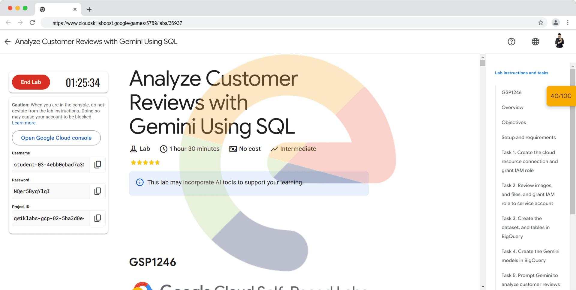Go to Task 1 cloud resource connection
The height and width of the screenshot is (290, 576).
(529, 161)
